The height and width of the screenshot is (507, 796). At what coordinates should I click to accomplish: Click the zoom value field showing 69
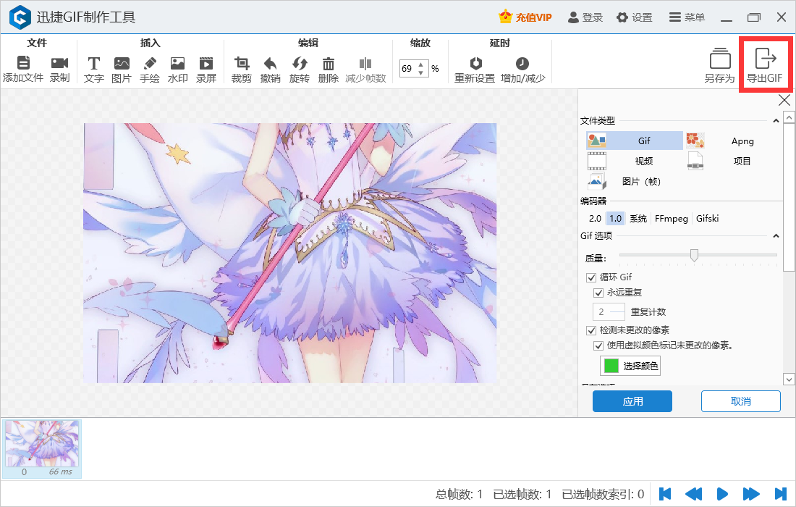(408, 69)
